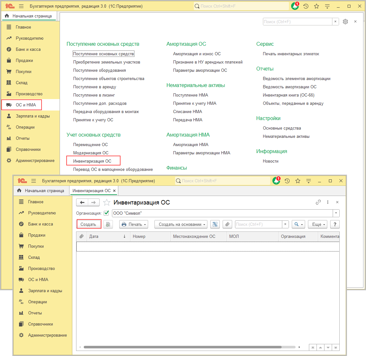Image resolution: width=366 pixels, height=356 pixels.
Task: Click horizontal scrollbar thumb under the list
Action: 183,347
